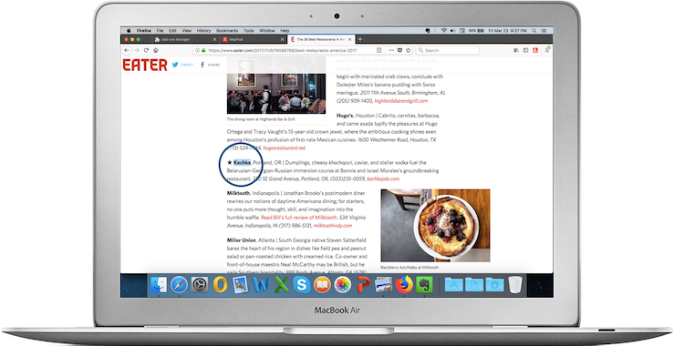This screenshot has height=346, width=674.
Task: Click the Firefox Search field
Action: click(448, 50)
